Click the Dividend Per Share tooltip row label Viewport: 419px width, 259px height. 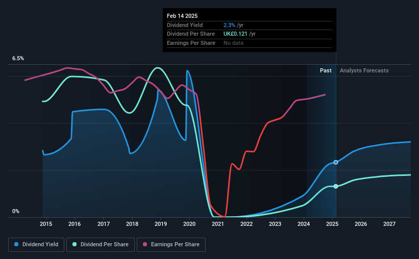(191, 34)
